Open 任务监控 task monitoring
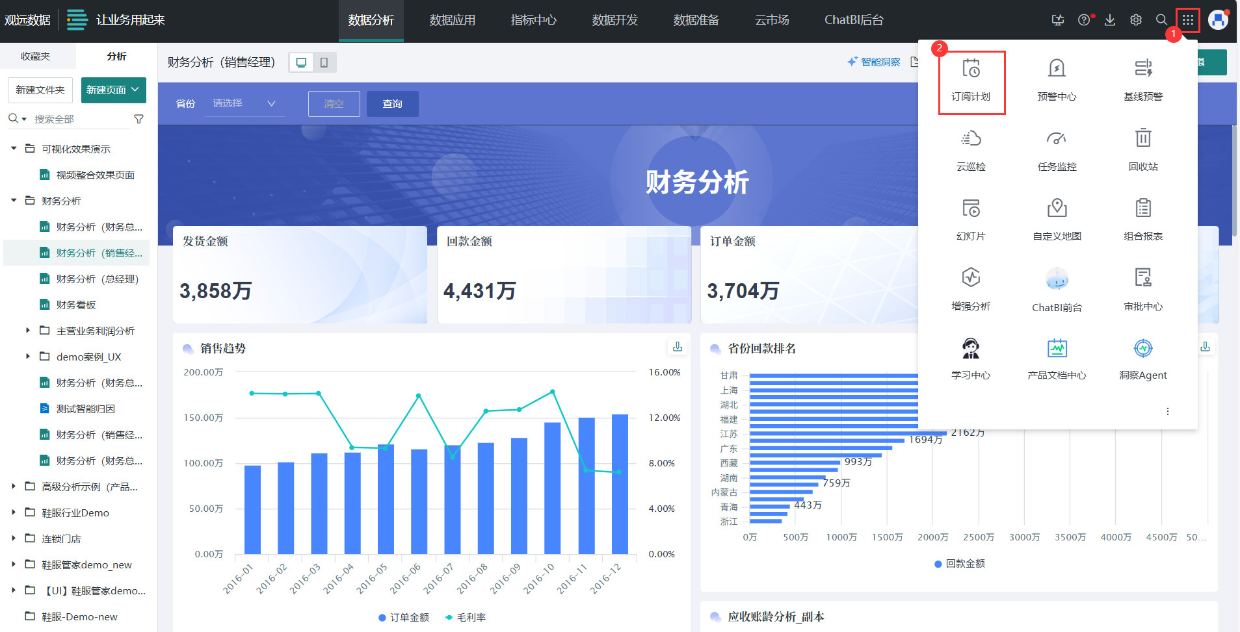 tap(1056, 149)
